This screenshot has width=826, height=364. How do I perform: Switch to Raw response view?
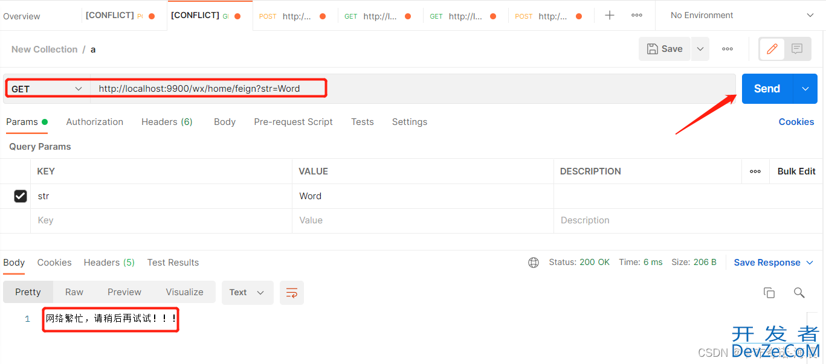tap(74, 292)
